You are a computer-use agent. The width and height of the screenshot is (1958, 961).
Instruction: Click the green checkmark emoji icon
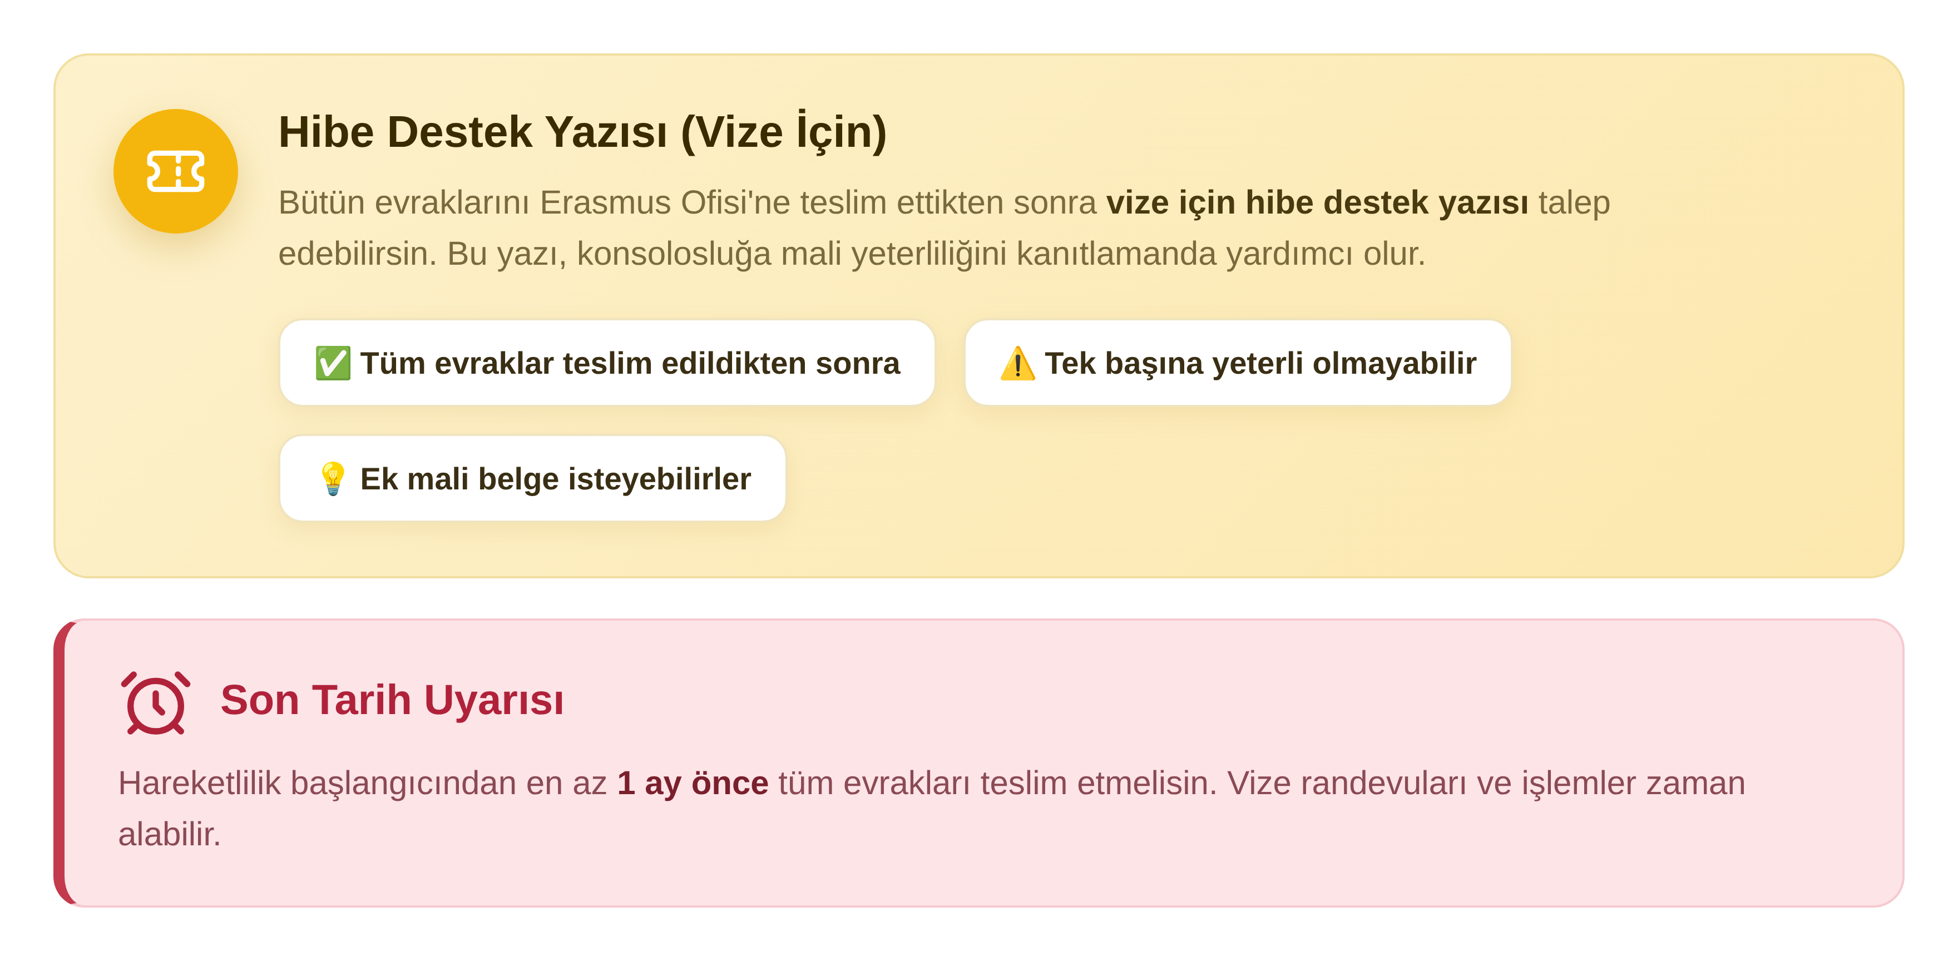click(x=333, y=363)
